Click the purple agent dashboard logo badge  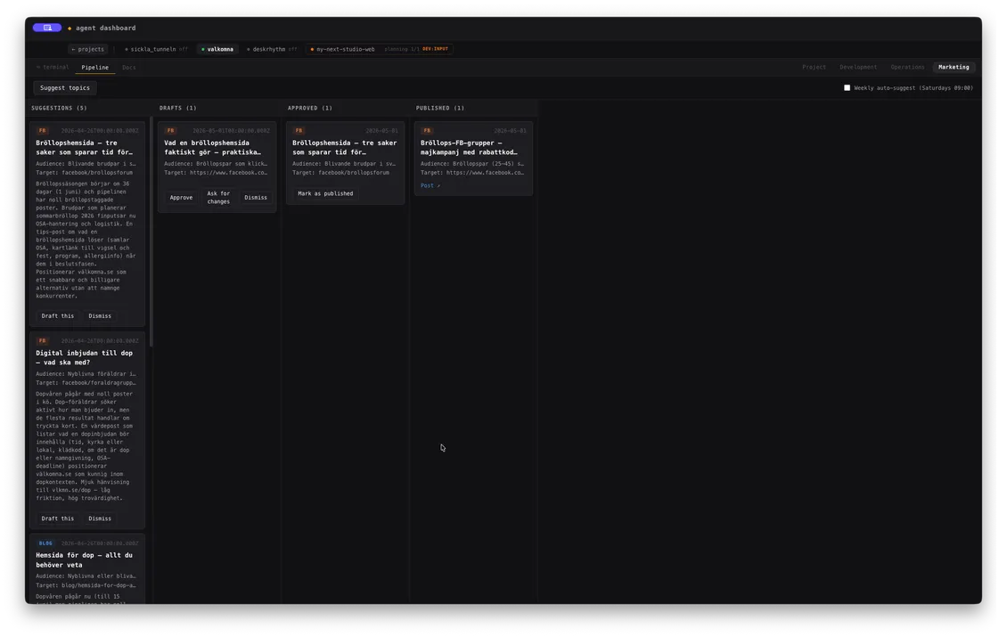pos(47,28)
